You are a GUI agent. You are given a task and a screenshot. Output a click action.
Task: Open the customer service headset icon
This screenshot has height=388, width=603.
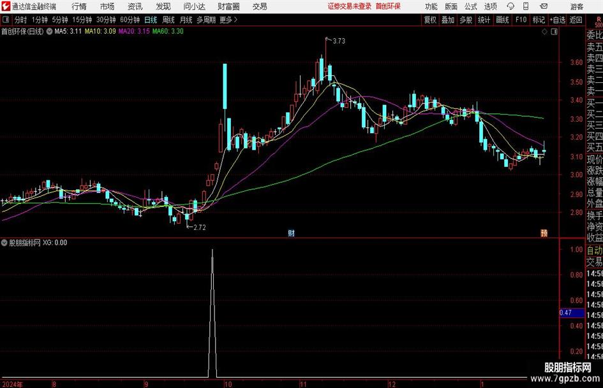[x=510, y=6]
